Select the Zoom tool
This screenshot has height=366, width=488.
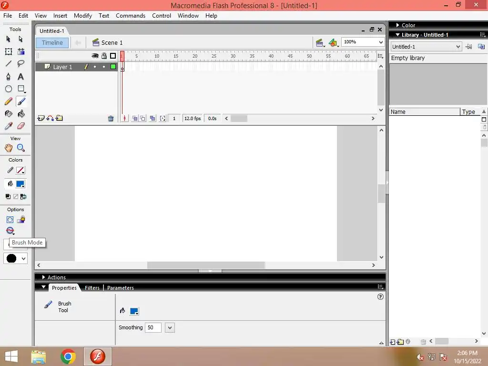[x=20, y=148]
